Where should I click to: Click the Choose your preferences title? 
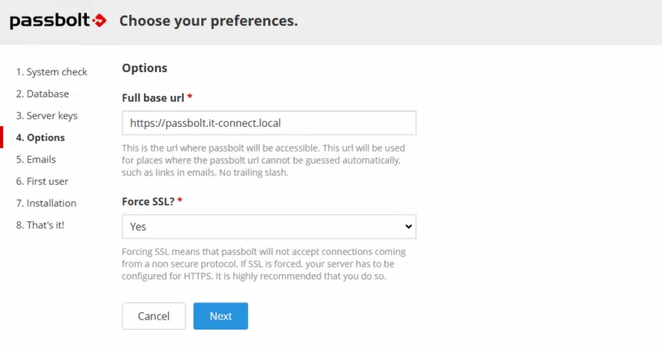click(209, 21)
